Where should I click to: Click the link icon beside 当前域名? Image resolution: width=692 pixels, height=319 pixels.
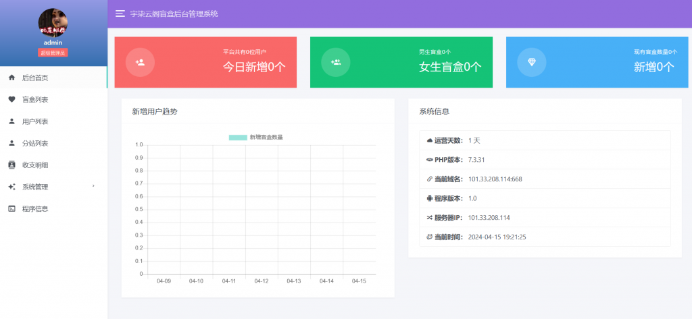pos(429,179)
